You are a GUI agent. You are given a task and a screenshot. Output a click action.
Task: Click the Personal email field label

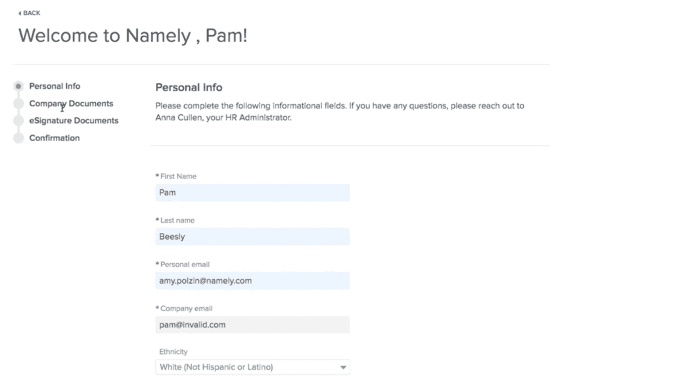tap(185, 265)
